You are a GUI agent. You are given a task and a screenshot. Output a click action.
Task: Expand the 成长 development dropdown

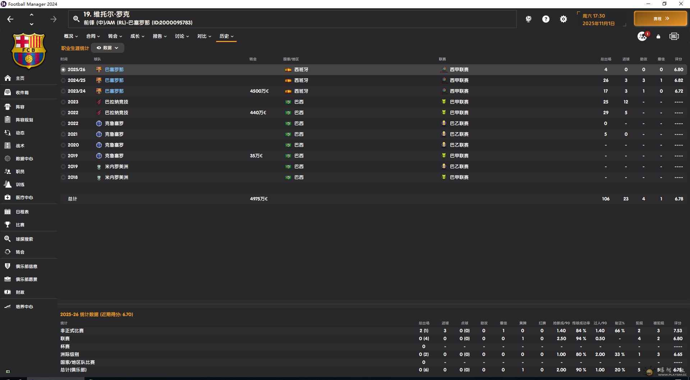click(138, 36)
